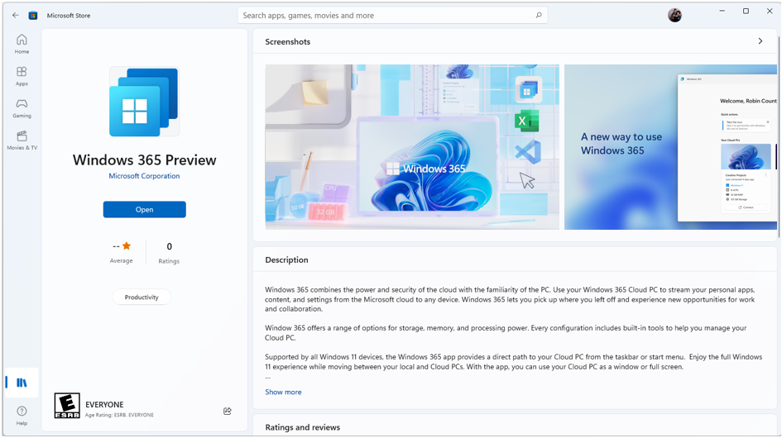Click the Ratings count value
Image resolution: width=782 pixels, height=438 pixels.
coord(169,246)
